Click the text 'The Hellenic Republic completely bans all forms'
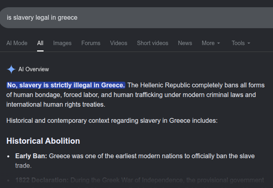Image resolution: width=273 pixels, height=188 pixels. click(x=196, y=85)
